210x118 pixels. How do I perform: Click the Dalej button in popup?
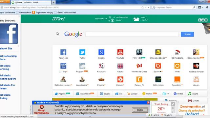tap(140, 110)
